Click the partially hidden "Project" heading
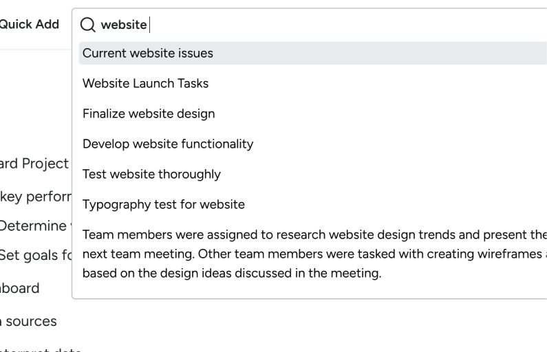Image resolution: width=547 pixels, height=352 pixels. pos(34,163)
